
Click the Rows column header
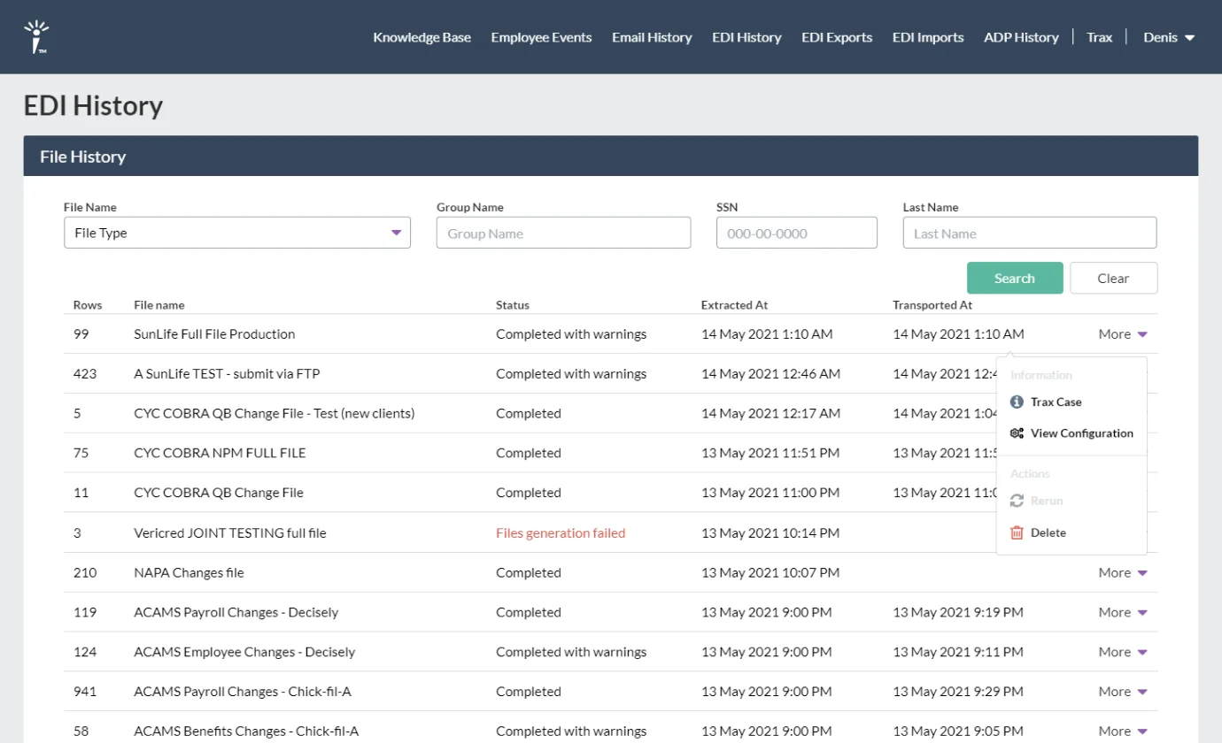pyautogui.click(x=88, y=305)
